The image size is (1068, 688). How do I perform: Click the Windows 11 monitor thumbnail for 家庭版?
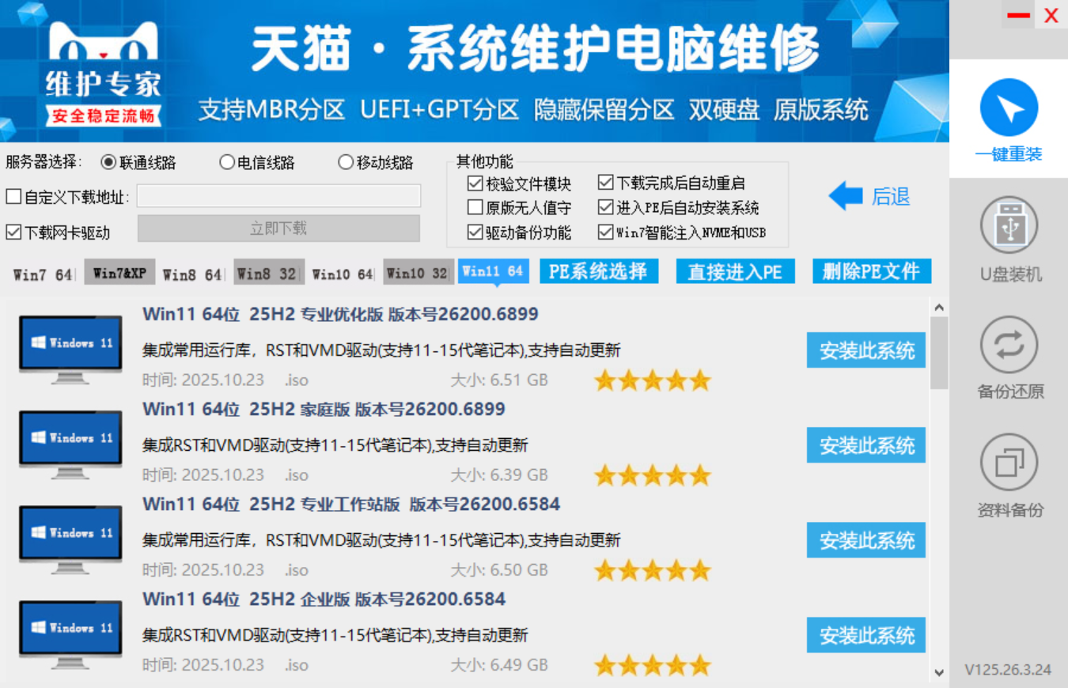(x=70, y=444)
